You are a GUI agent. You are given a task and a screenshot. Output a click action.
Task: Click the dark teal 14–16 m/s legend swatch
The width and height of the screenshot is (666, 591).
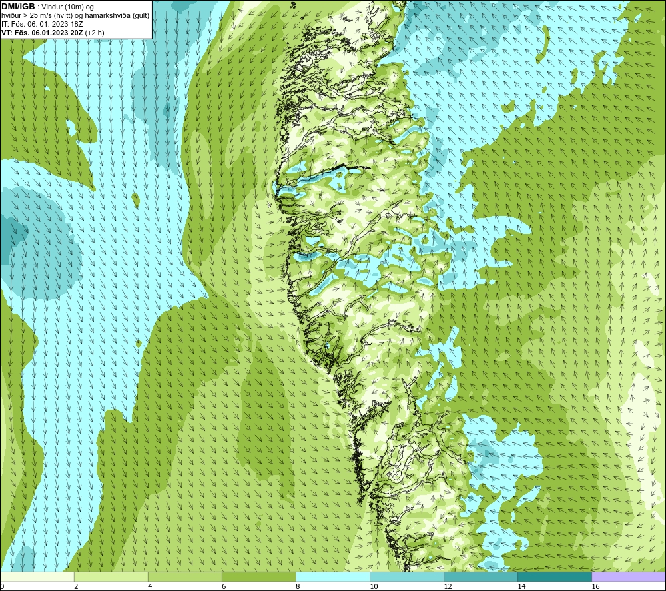tap(555, 576)
